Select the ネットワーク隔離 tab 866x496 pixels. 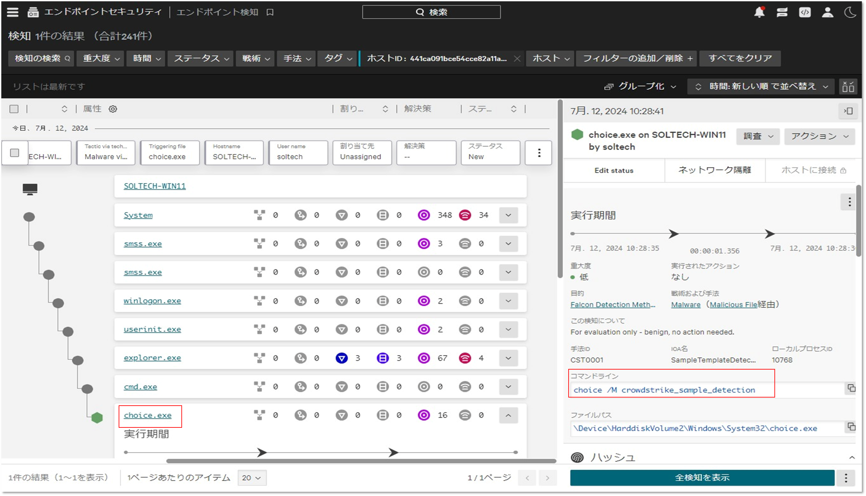pos(715,170)
